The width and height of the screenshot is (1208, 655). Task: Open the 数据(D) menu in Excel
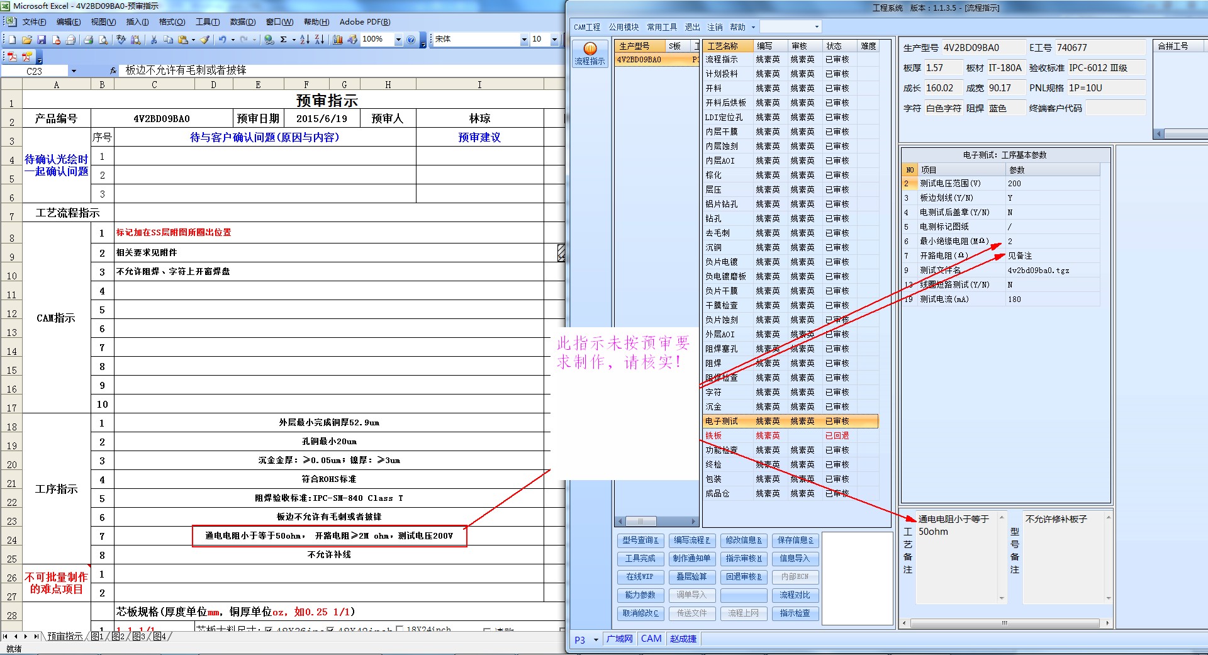[242, 22]
